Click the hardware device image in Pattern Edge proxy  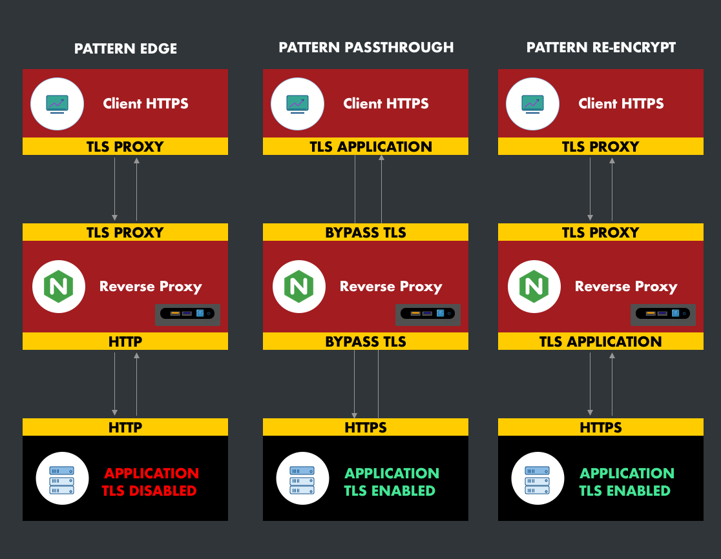tap(187, 314)
